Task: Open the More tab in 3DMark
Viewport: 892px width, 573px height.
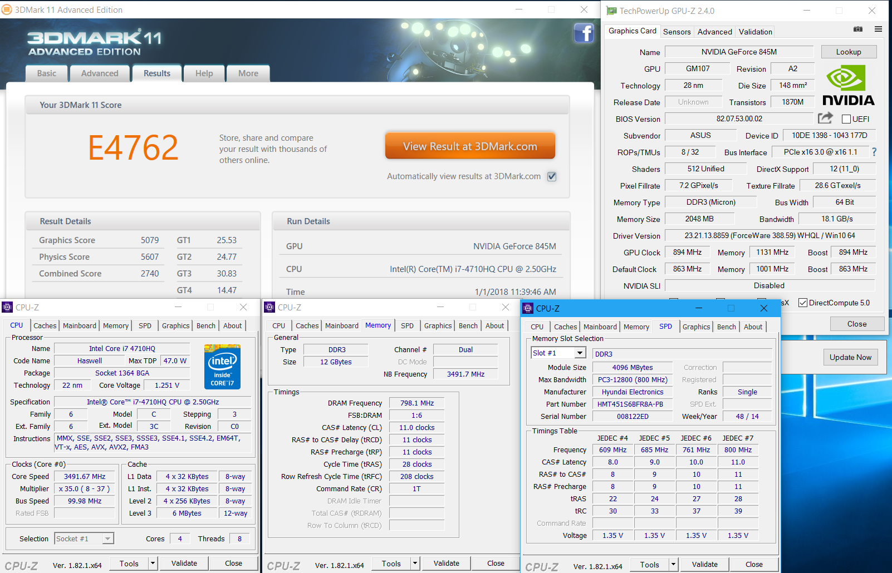Action: click(248, 73)
